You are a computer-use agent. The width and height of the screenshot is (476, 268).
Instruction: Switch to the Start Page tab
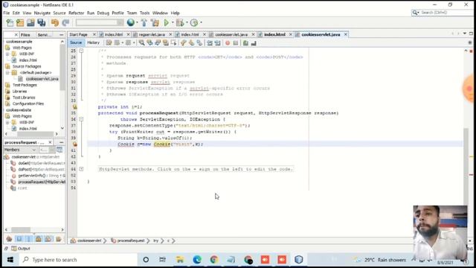click(x=78, y=35)
